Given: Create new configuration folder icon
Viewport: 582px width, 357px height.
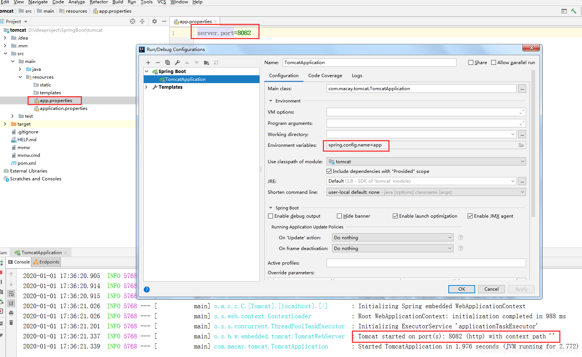Looking at the screenshot, I should click(206, 63).
